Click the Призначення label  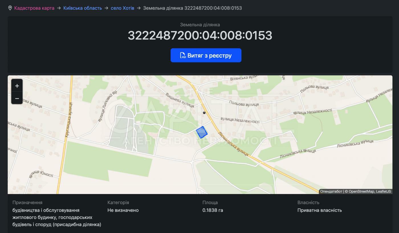click(27, 203)
